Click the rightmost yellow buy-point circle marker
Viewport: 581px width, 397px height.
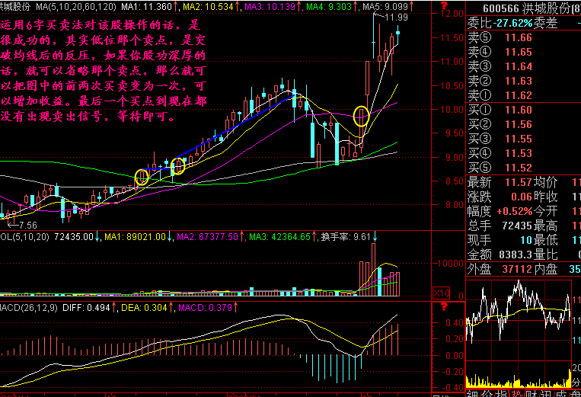pos(361,117)
